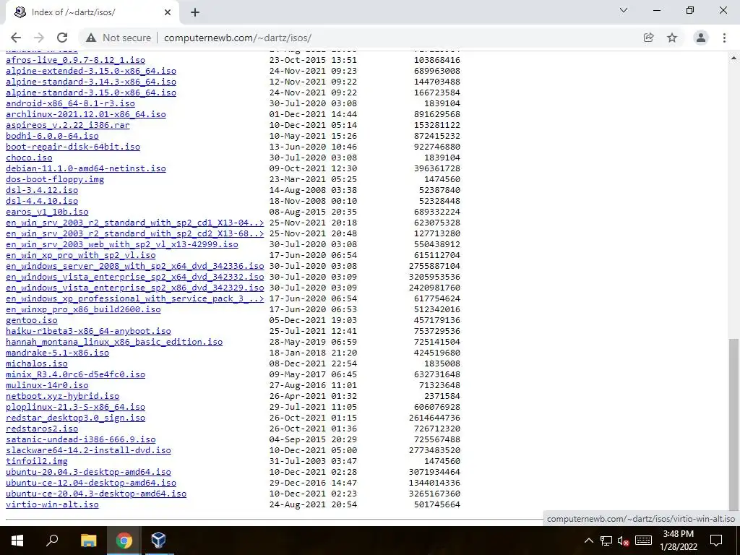The height and width of the screenshot is (555, 740).
Task: Click aspireos_v.2.22_i386.rar link
Action: (x=67, y=125)
